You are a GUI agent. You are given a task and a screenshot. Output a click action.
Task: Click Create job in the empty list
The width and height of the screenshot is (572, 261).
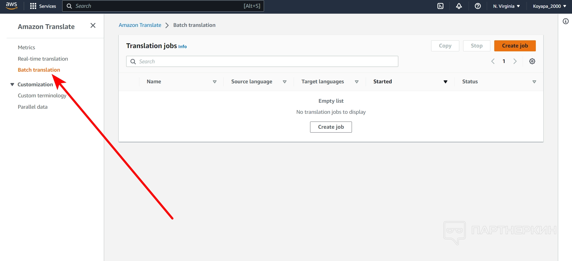(331, 127)
